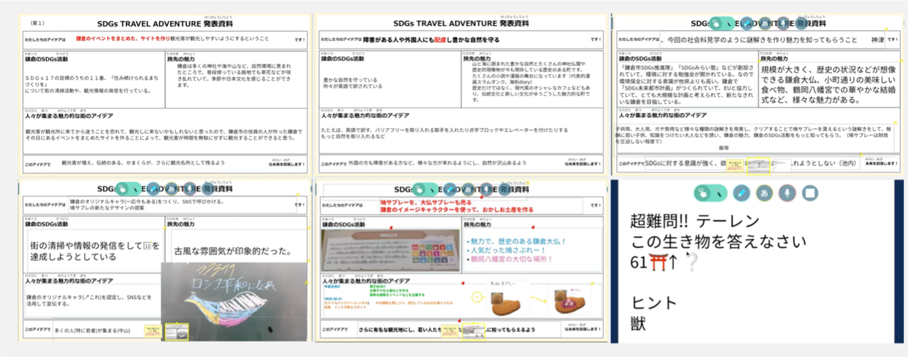Click the あ text tool on the bottom-left worksheet

coord(171,189)
